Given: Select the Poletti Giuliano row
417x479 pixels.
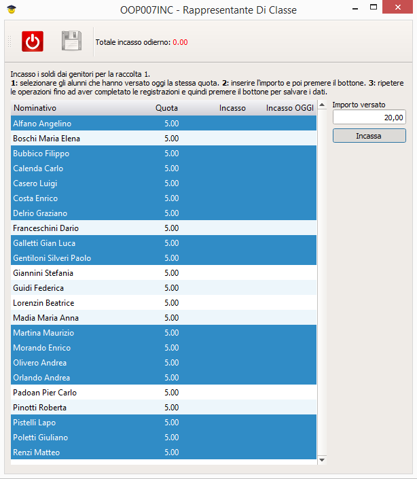Looking at the screenshot, I should coord(164,438).
